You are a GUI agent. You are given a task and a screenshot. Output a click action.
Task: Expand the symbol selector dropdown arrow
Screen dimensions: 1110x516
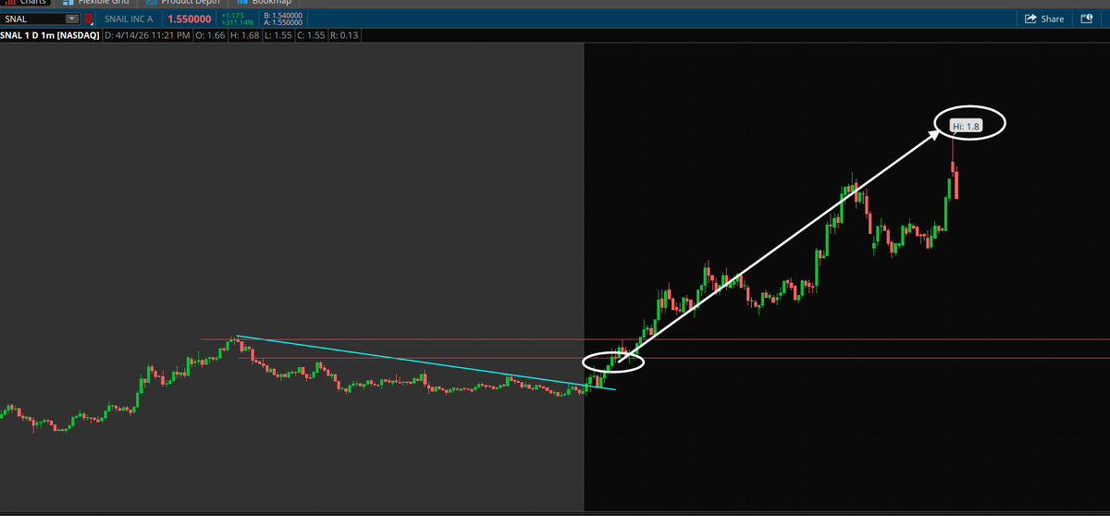pos(72,18)
